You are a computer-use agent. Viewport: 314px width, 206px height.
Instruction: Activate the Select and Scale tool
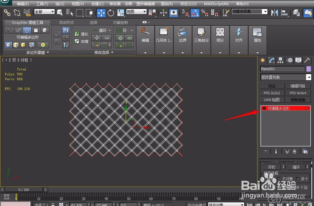120,13
